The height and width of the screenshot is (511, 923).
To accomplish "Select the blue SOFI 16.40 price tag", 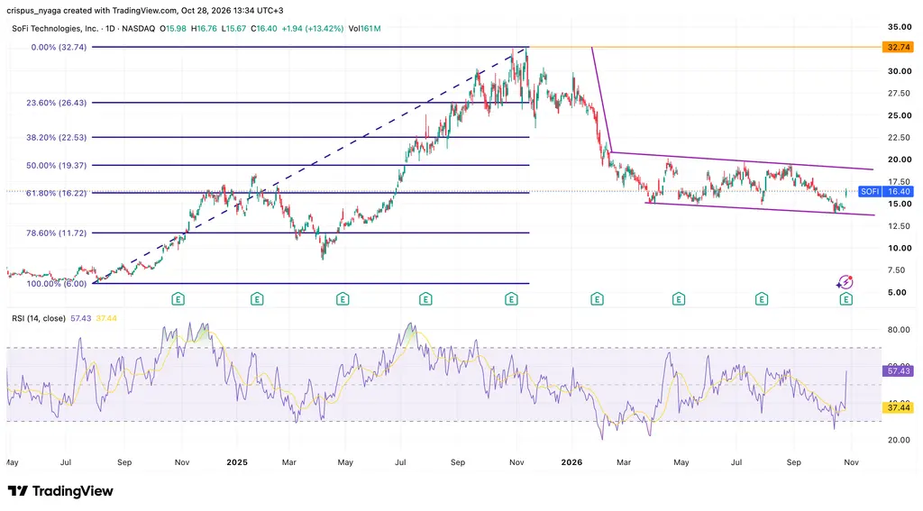I will (x=886, y=191).
